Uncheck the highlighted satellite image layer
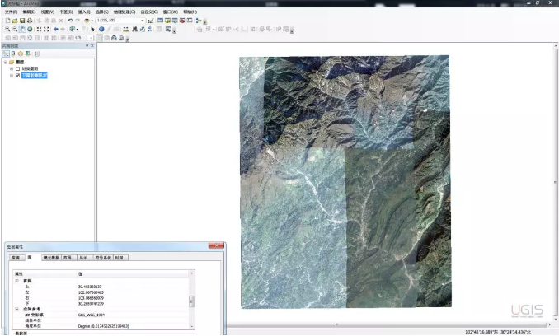Image resolution: width=559 pixels, height=336 pixels. pos(17,75)
